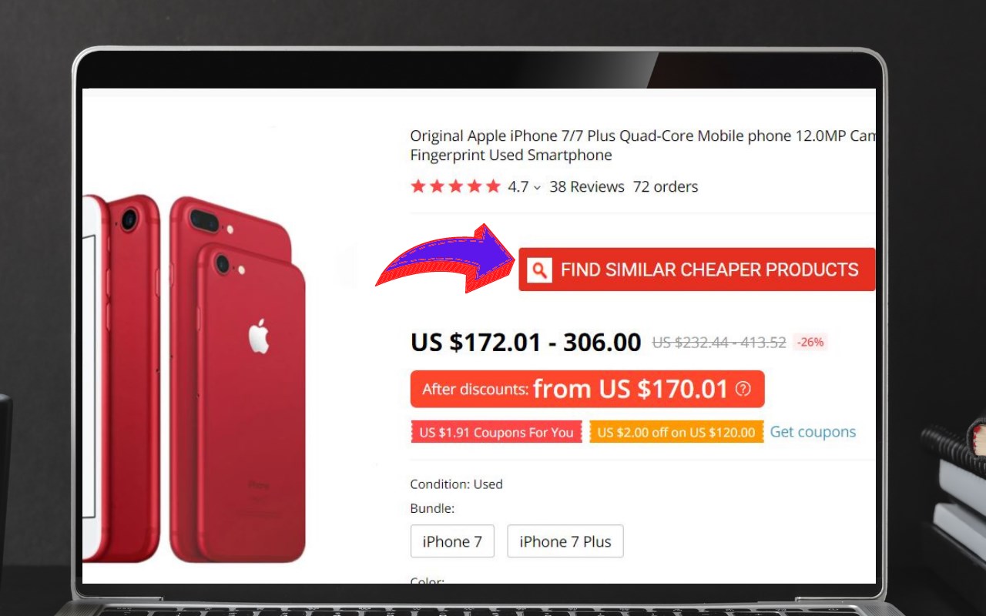Screen dimensions: 986x616
Task: Click the US $2.00 off on US $120.00 coupon
Action: pos(676,432)
